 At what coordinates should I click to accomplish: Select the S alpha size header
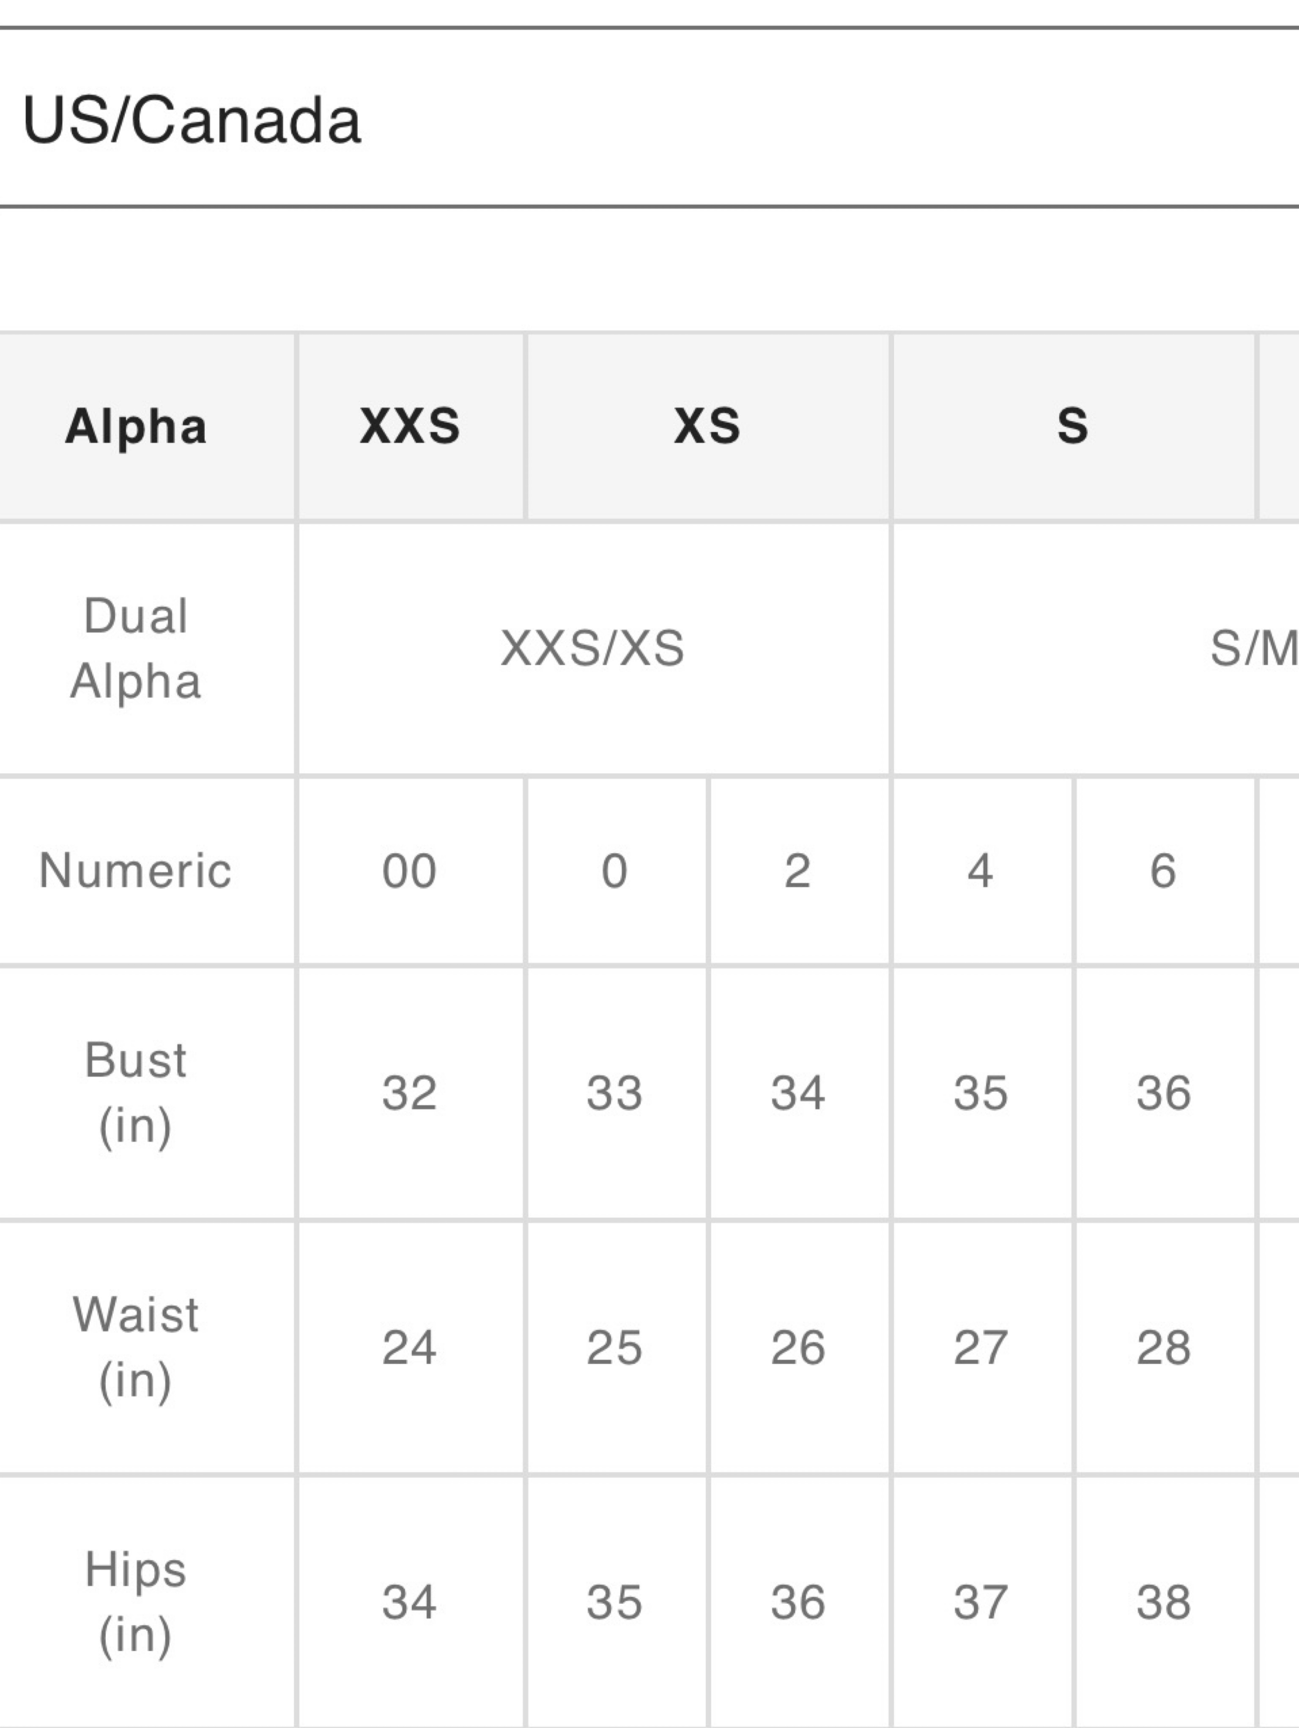(x=1073, y=427)
